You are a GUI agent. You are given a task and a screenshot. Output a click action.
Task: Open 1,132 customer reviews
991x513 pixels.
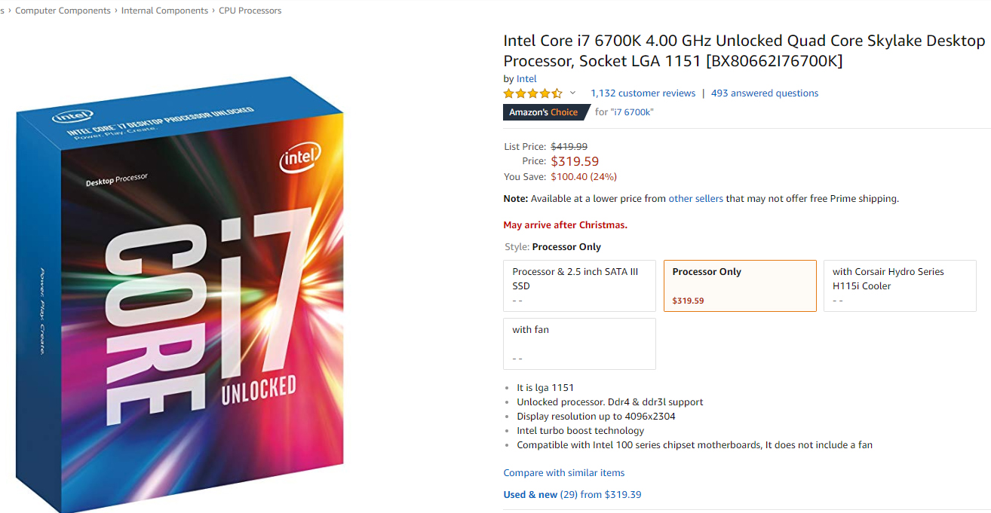(x=643, y=93)
